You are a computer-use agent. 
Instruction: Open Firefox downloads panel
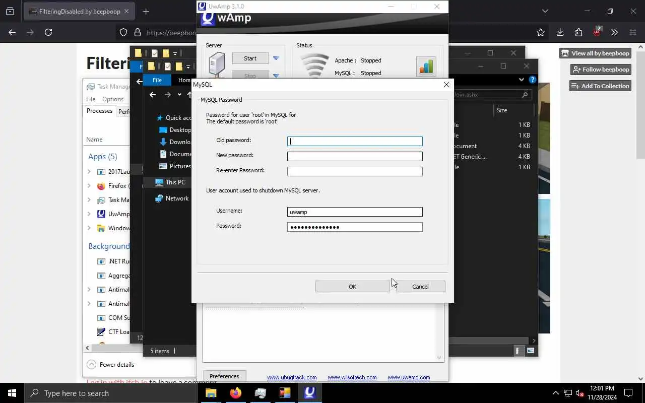pyautogui.click(x=560, y=32)
